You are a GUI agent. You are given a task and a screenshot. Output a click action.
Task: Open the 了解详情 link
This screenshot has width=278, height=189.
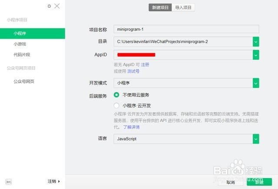(131, 127)
